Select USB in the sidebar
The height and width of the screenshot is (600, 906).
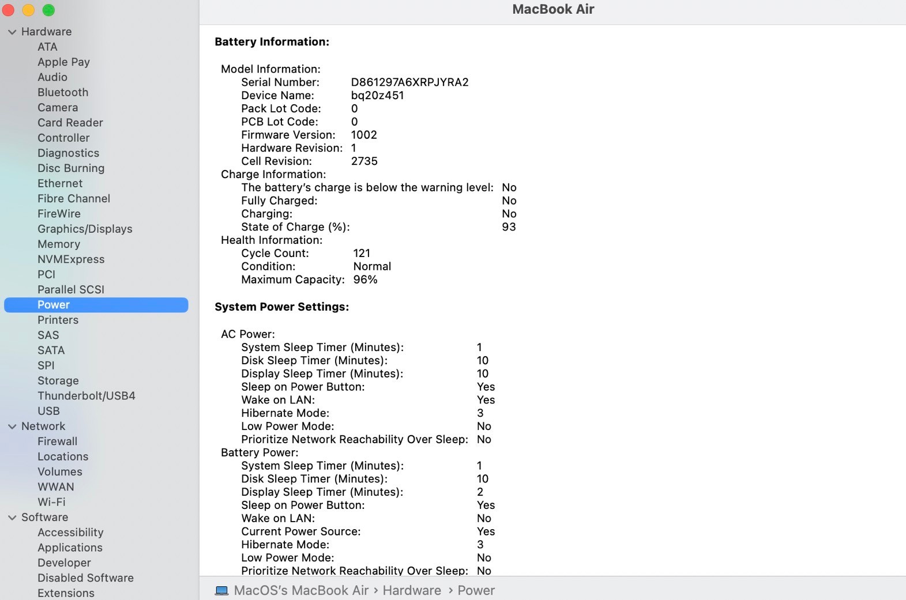click(x=48, y=411)
